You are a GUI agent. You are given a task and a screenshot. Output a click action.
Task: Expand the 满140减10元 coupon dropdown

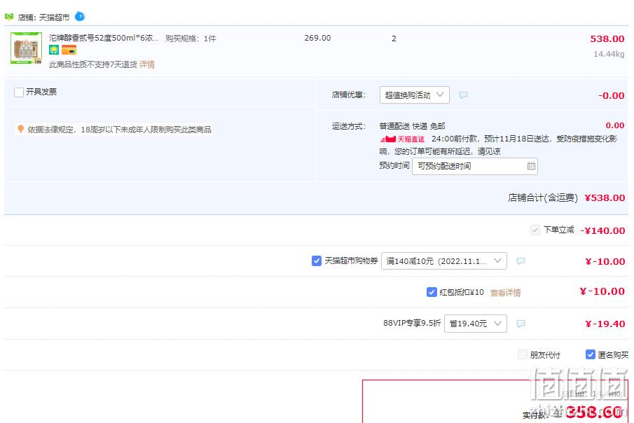coord(444,261)
